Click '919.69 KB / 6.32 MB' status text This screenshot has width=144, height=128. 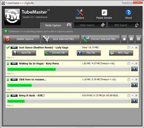coord(100,95)
